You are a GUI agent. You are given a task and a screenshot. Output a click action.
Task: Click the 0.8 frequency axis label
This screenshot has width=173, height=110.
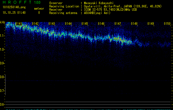tap(2, 77)
